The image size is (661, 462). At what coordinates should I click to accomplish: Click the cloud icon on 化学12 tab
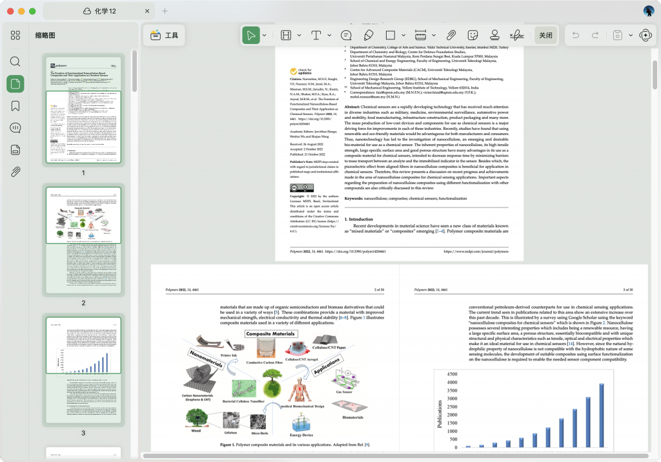pos(87,11)
